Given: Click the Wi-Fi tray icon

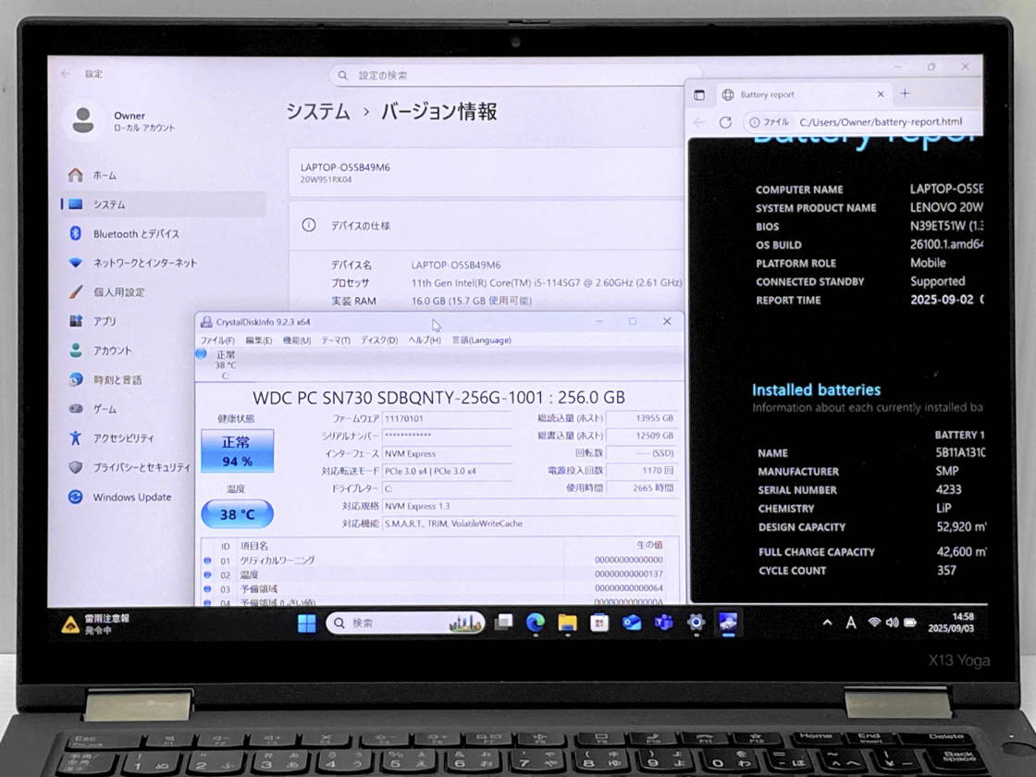Looking at the screenshot, I should click(x=874, y=623).
